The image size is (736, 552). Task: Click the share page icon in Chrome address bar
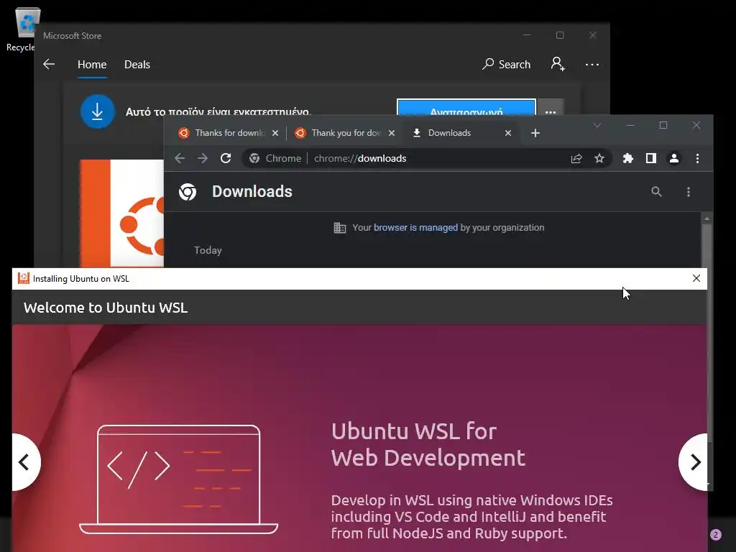pos(576,159)
